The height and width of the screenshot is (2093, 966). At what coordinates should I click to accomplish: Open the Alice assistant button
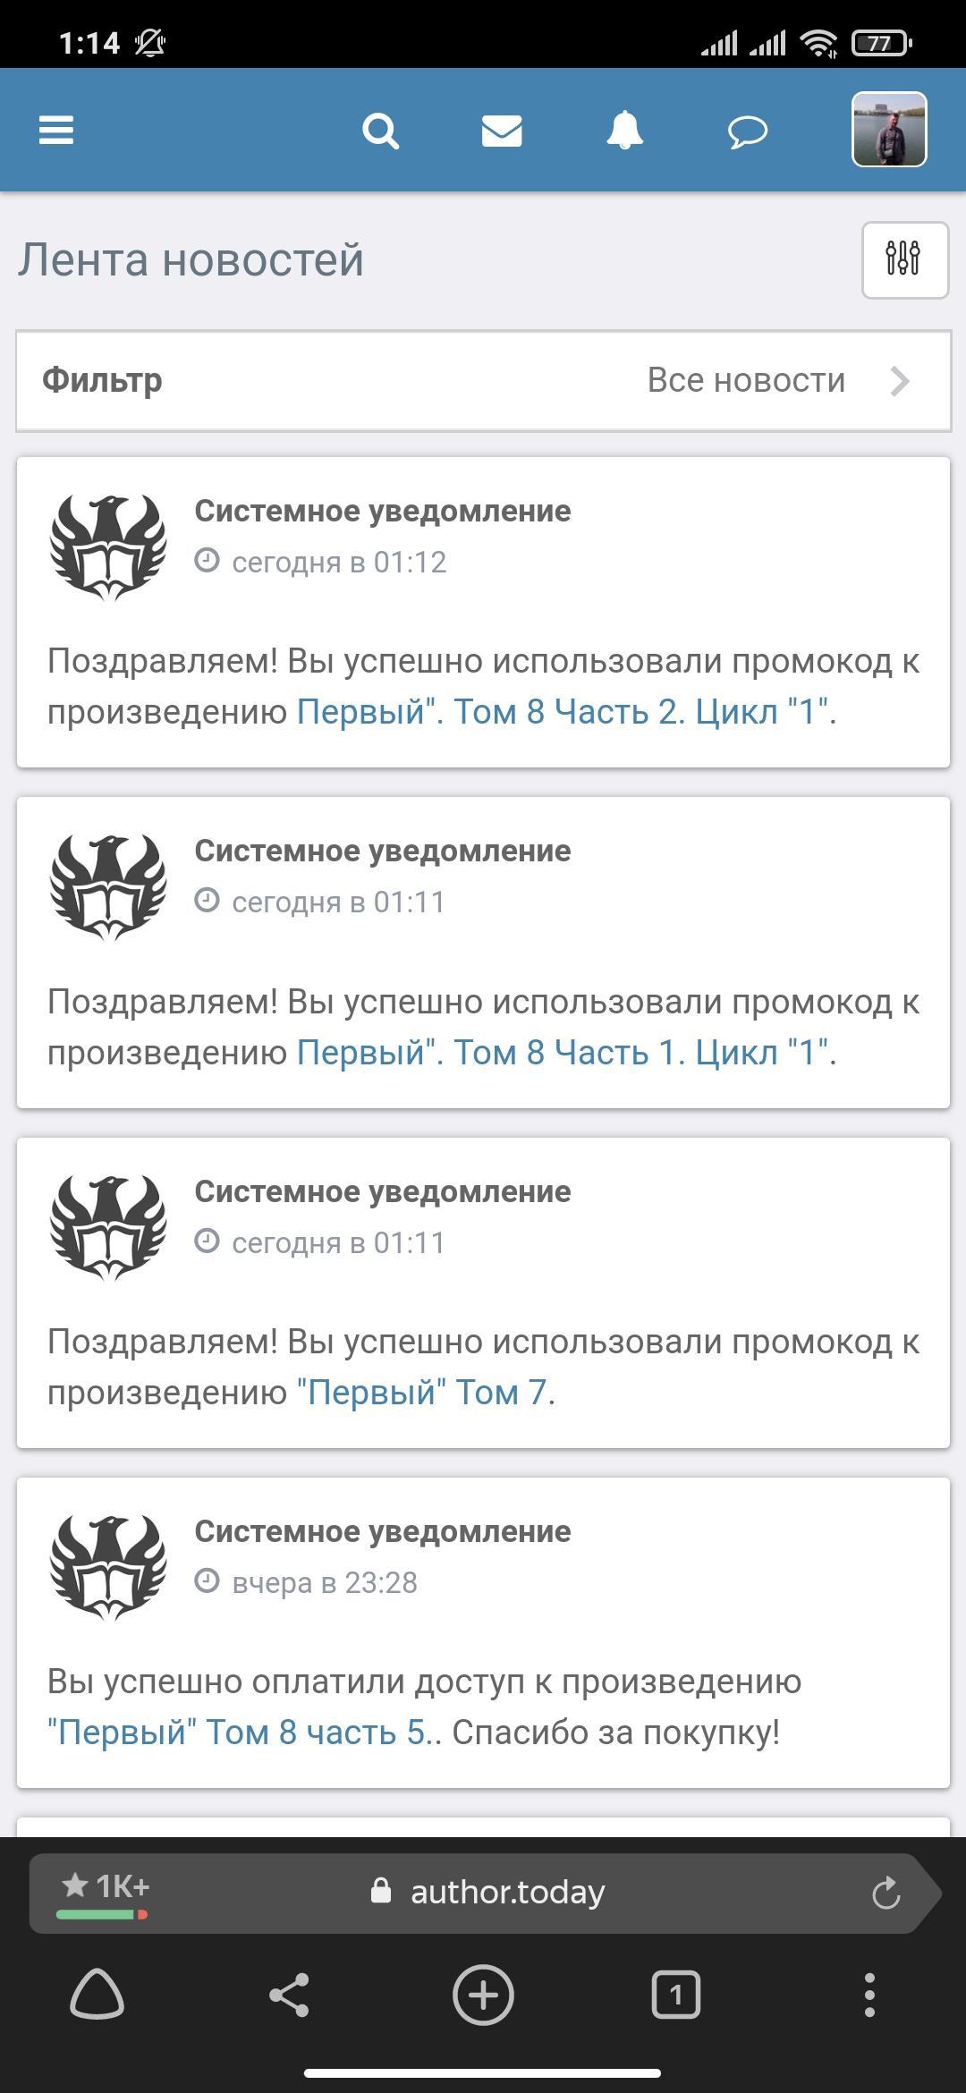coord(97,1994)
